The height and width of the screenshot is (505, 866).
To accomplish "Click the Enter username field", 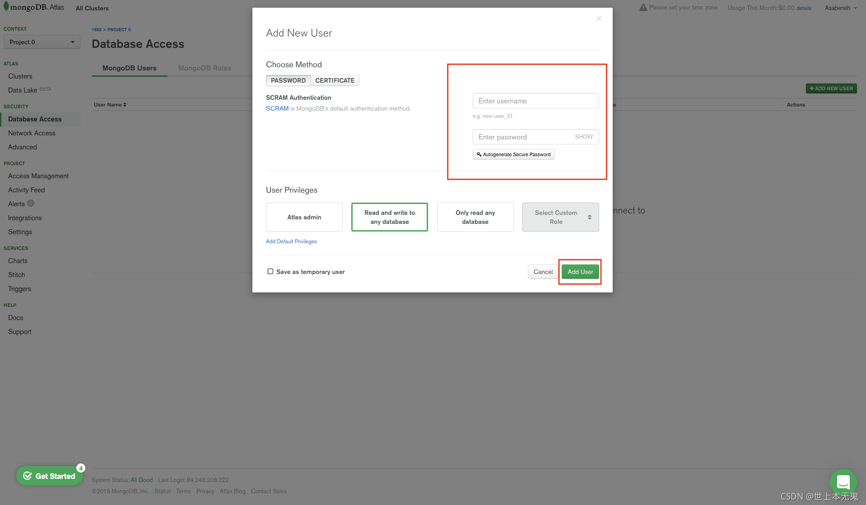I will 535,101.
